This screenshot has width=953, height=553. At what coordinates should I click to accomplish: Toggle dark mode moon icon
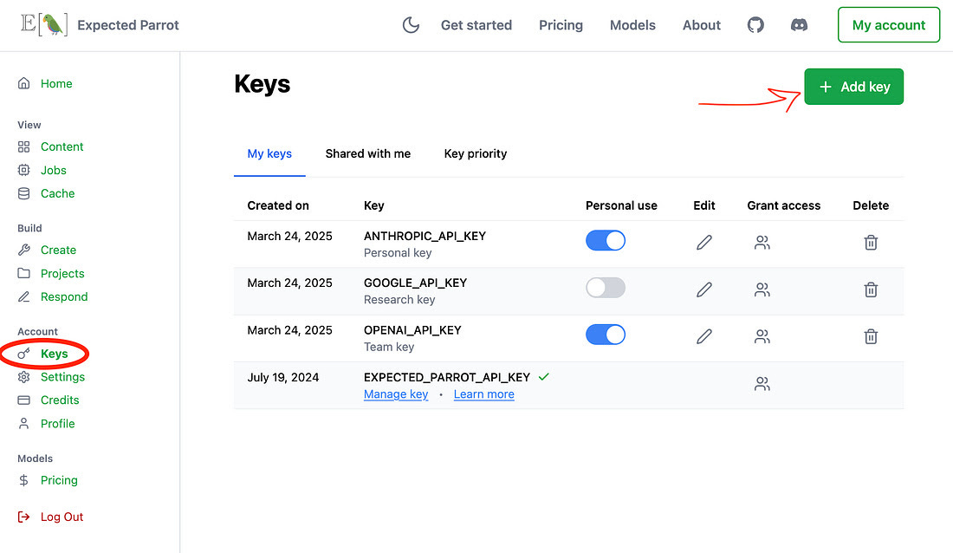click(411, 25)
